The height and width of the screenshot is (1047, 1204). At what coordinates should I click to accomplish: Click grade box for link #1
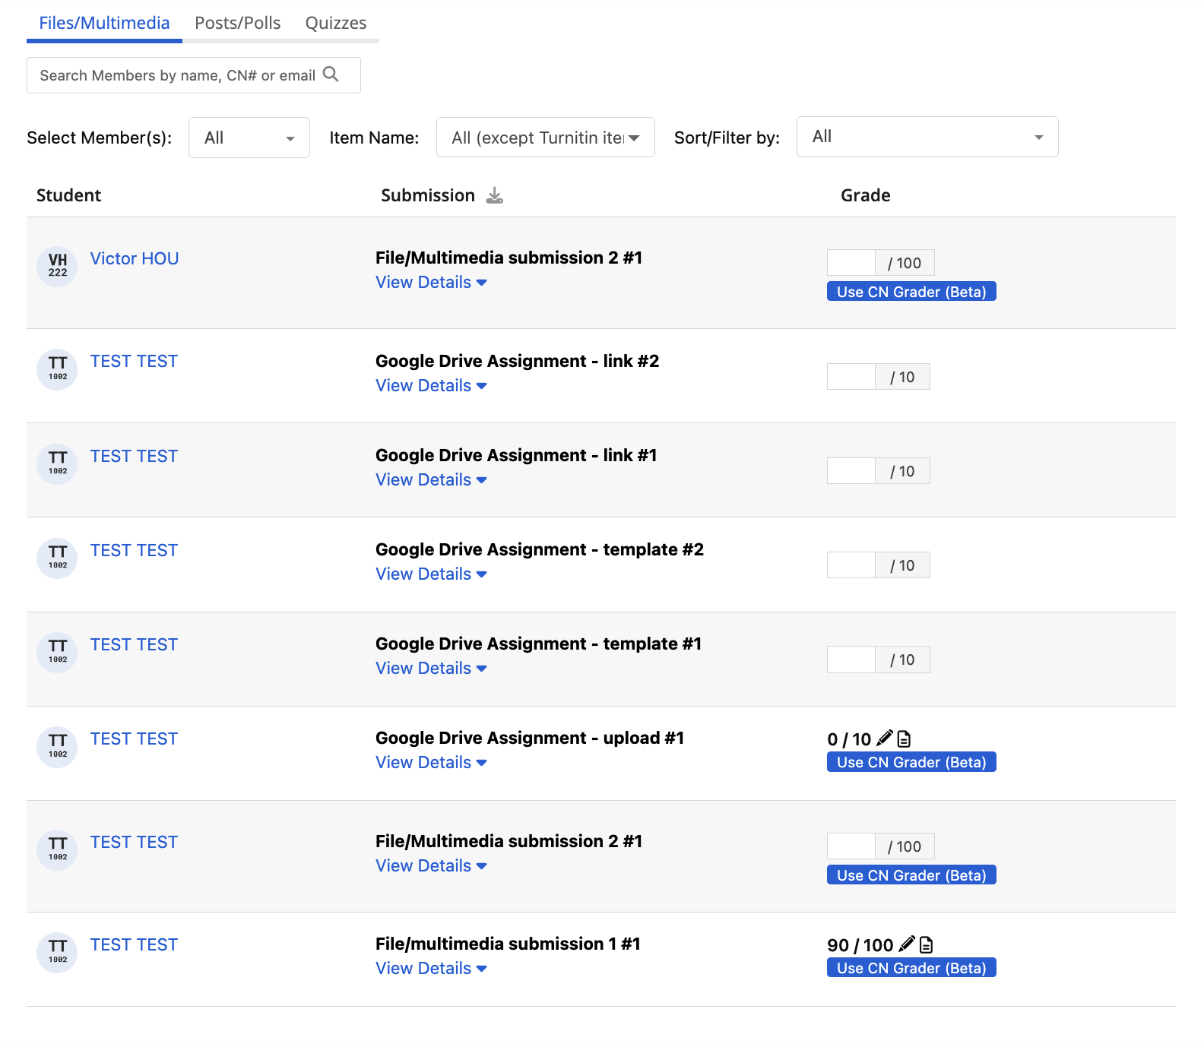(x=851, y=471)
